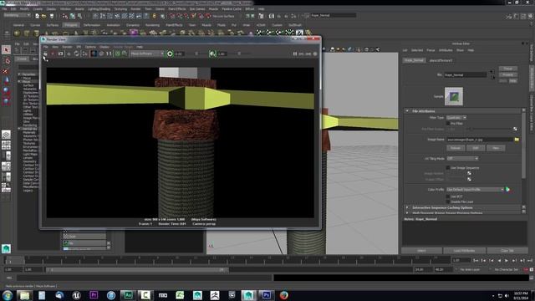Image resolution: width=535 pixels, height=301 pixels.
Task: Toggle the Disable File Load checkbox
Action: (x=448, y=202)
